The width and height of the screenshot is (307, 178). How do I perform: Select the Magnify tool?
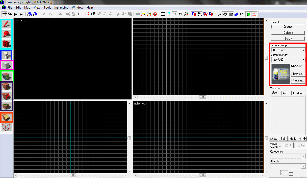7,34
